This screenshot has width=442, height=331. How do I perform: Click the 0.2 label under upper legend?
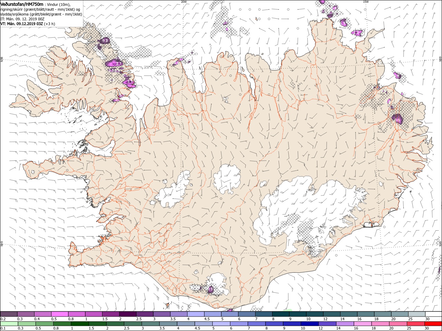coord(3,319)
